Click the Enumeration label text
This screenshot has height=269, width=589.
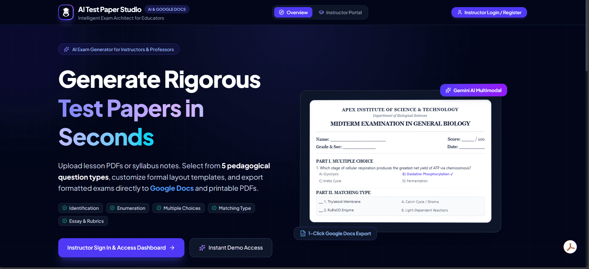coord(131,208)
